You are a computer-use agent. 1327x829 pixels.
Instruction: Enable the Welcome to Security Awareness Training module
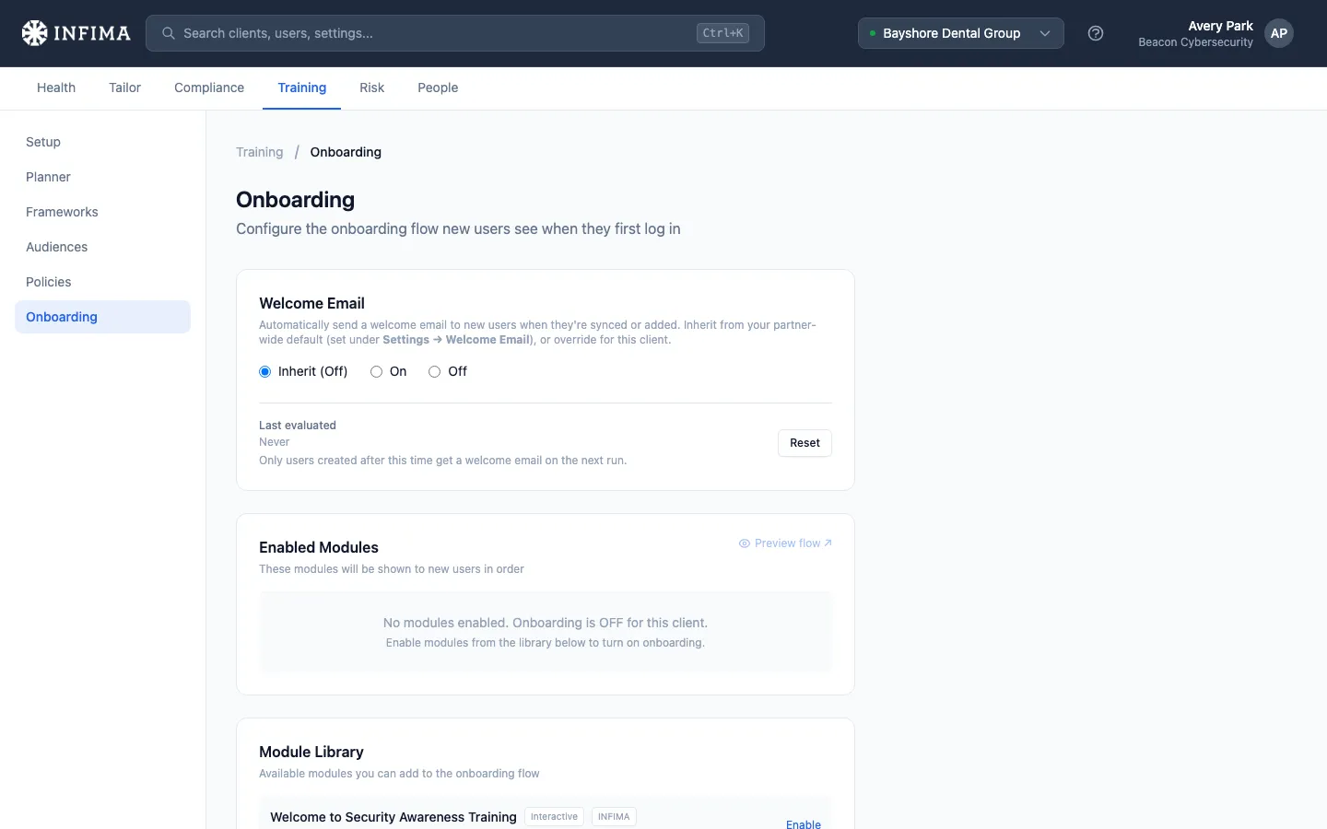click(804, 824)
